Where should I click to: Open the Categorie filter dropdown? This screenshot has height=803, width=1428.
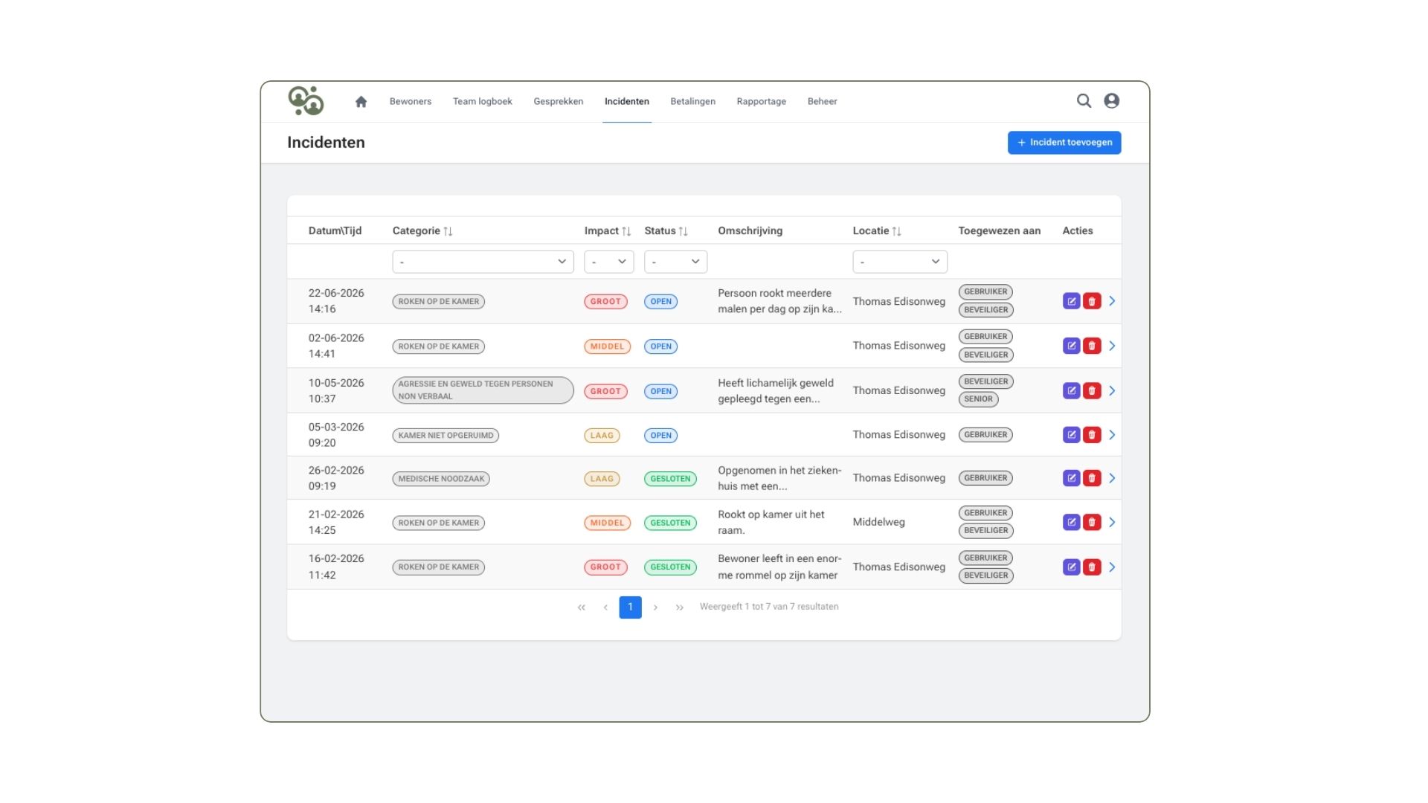[x=483, y=262]
